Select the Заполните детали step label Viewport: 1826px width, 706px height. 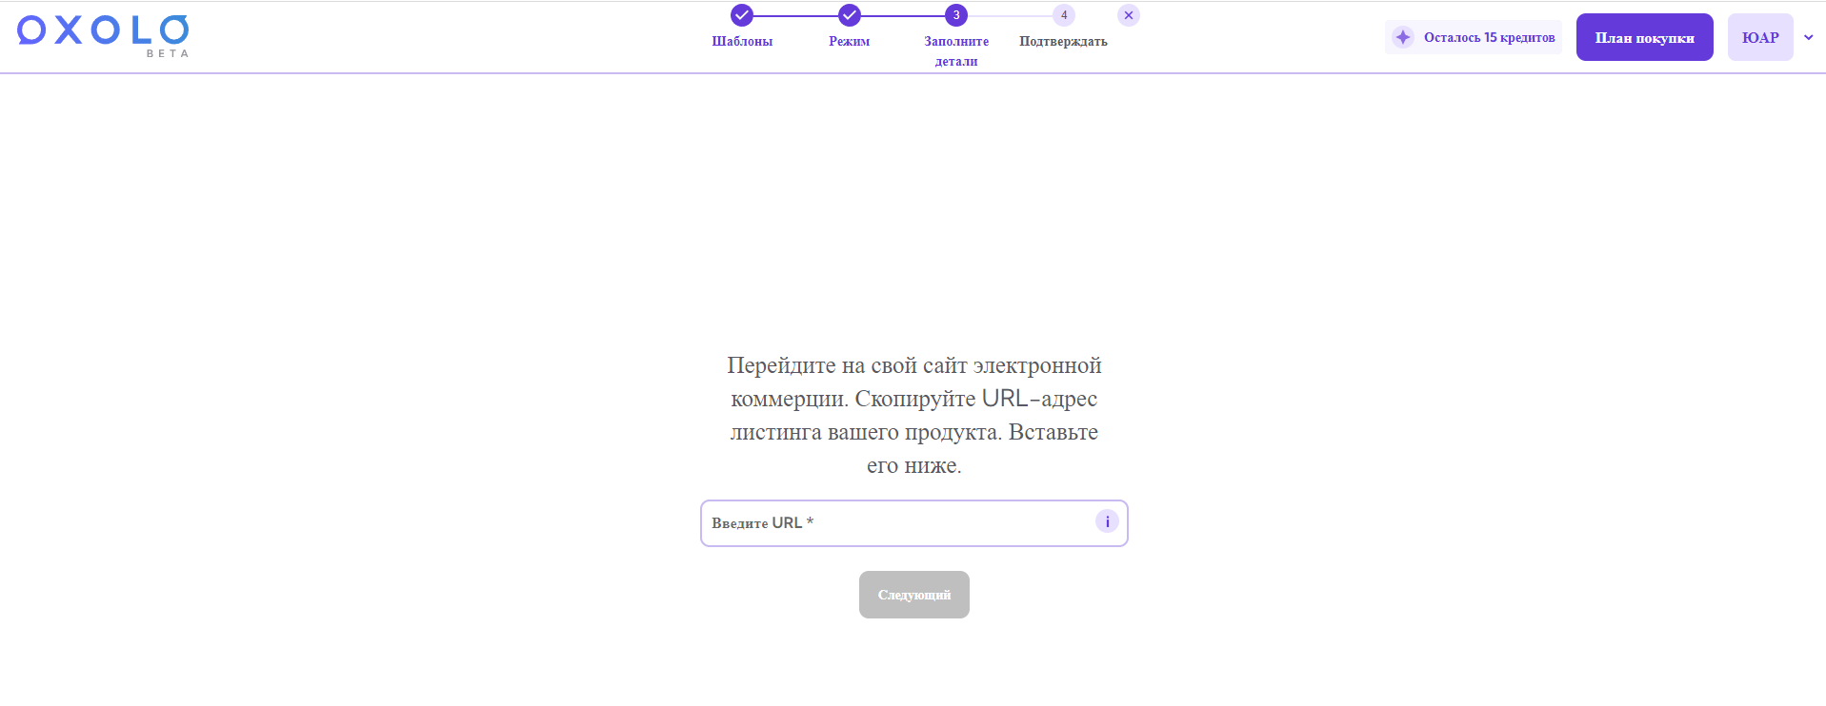pos(956,51)
